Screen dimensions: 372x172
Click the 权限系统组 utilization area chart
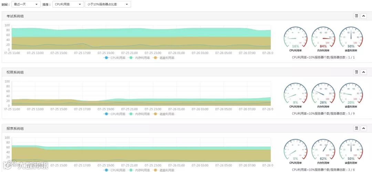click(x=141, y=93)
